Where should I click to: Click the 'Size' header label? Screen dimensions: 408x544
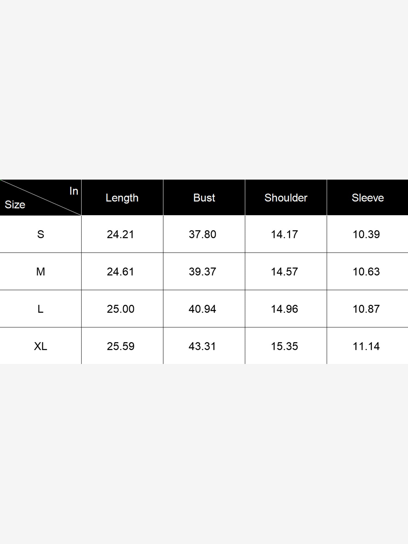[x=15, y=205]
